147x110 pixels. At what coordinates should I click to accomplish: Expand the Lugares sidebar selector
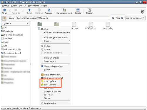6,23
